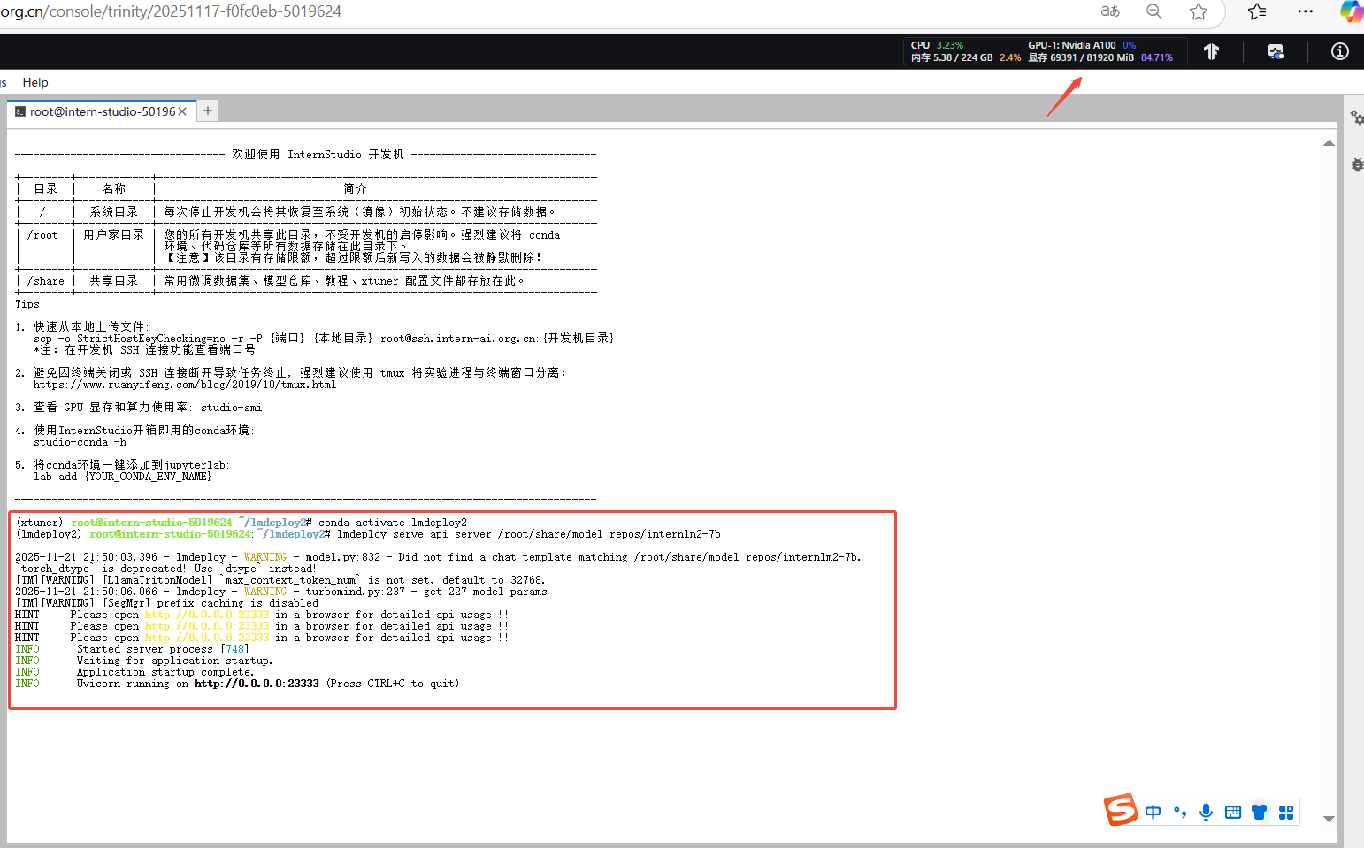Open the Sogou soft keyboard icon

click(1233, 812)
